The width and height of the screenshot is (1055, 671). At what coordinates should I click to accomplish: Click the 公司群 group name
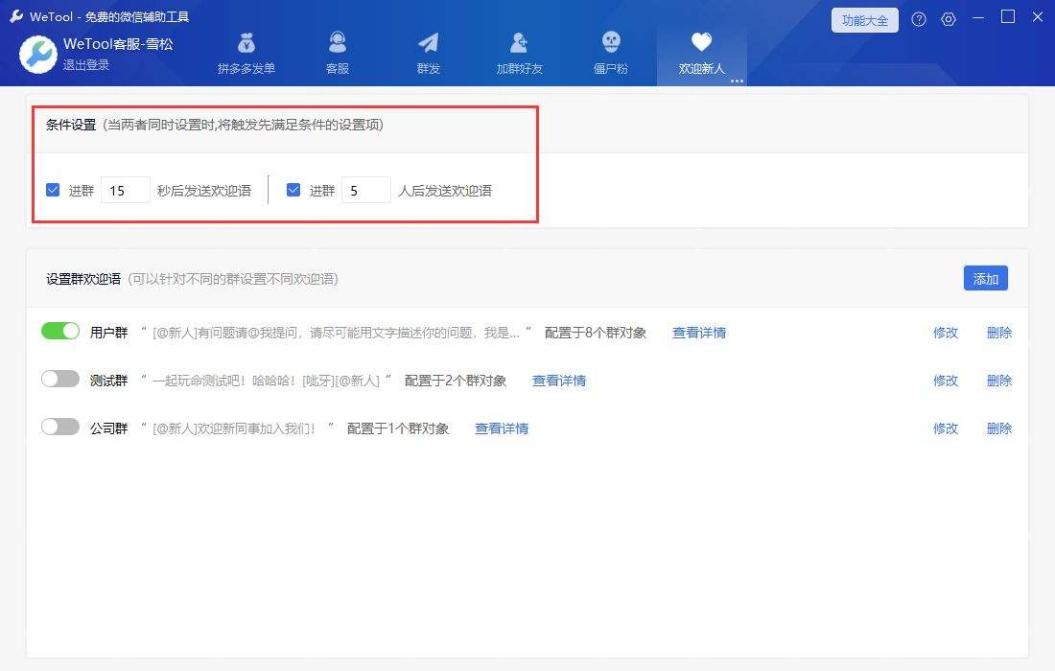pyautogui.click(x=109, y=428)
